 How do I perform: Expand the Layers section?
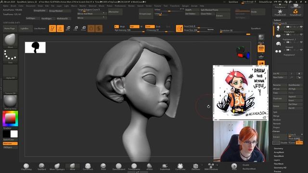click(277, 160)
